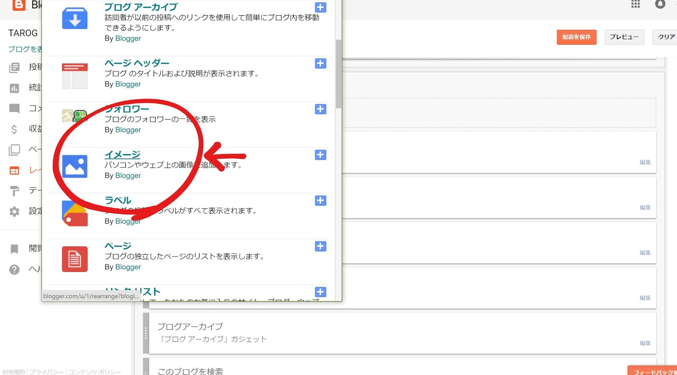Screen dimensions: 677x375
Task: Click the Blogger orange logo
Action: 19,5
